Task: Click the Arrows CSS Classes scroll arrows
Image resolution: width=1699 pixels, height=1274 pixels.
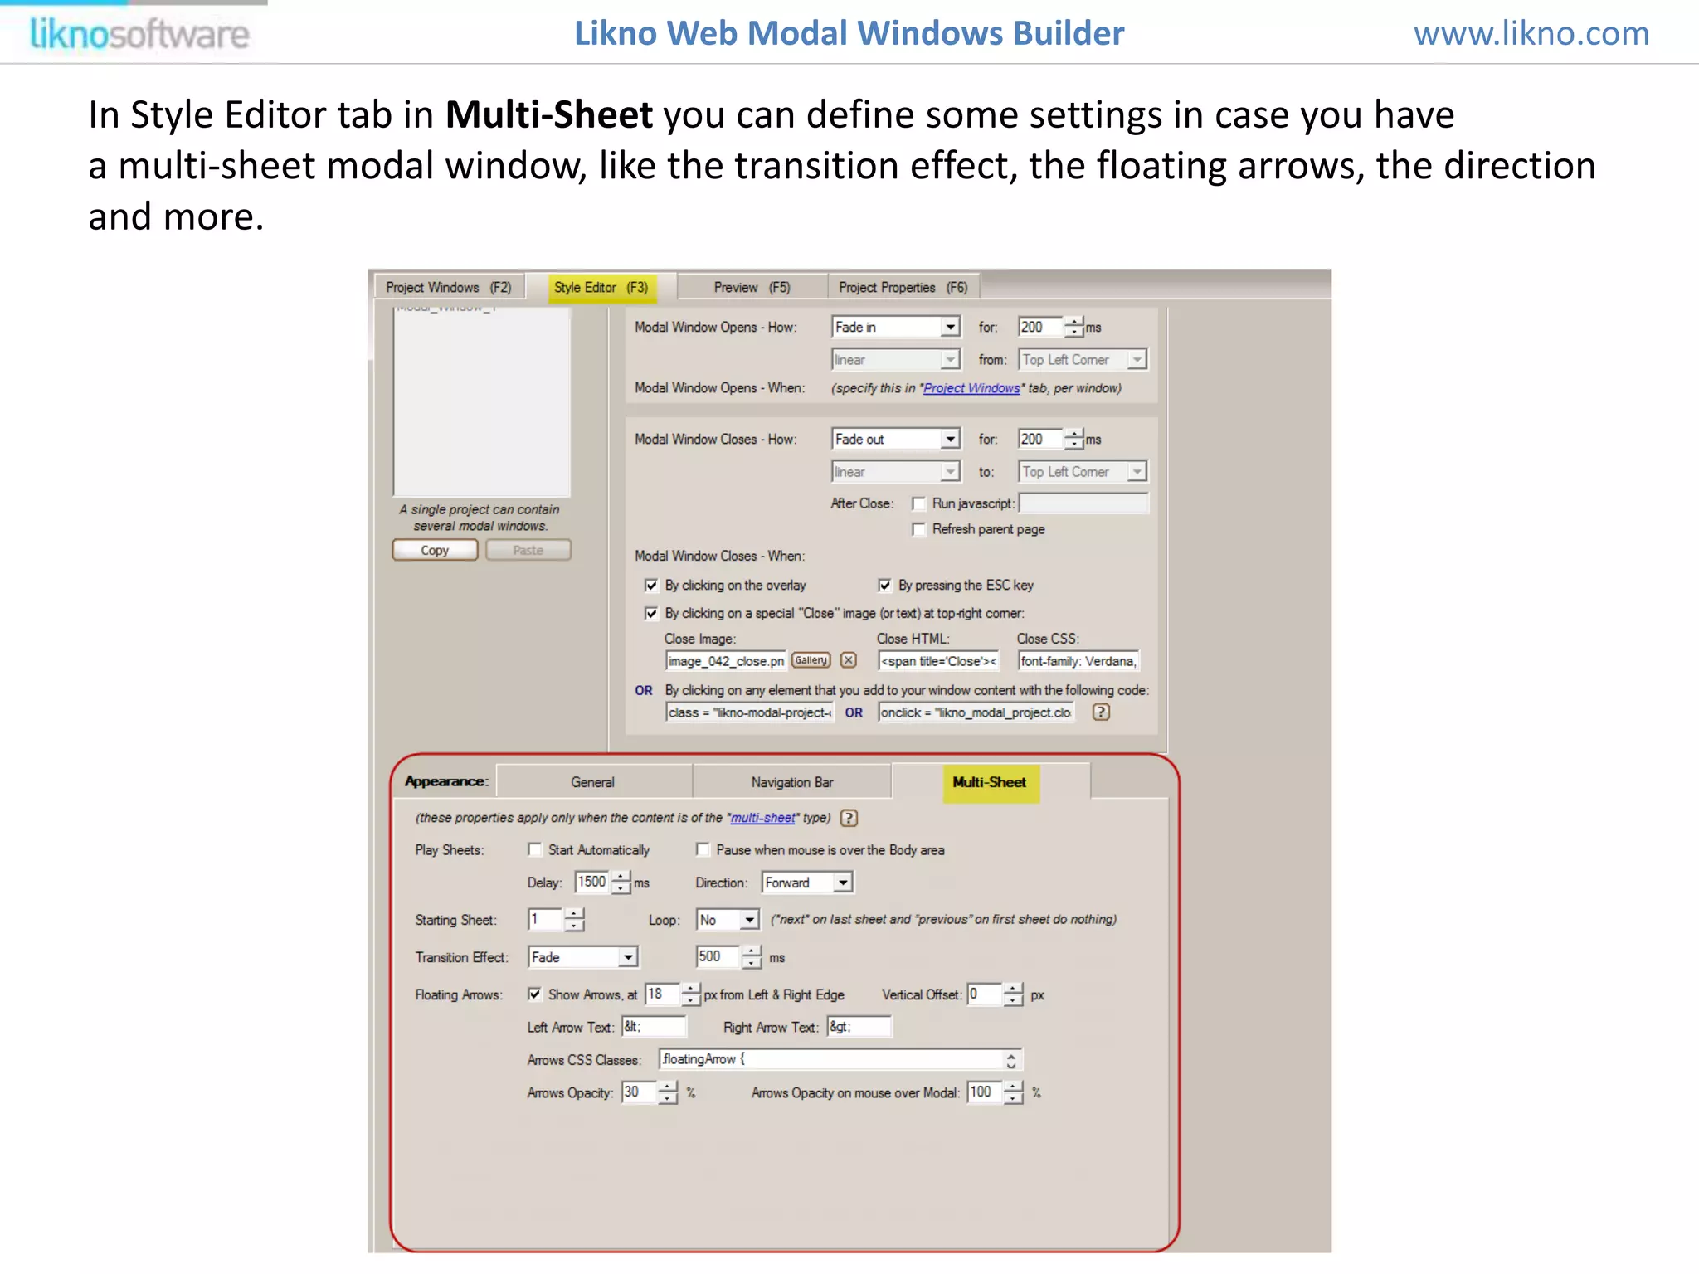Action: (1011, 1060)
